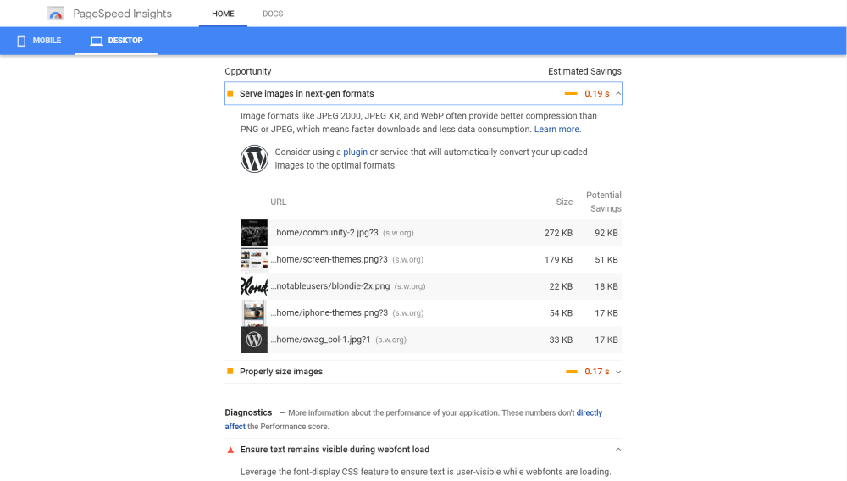Open the DOCS tab
The height and width of the screenshot is (481, 847).
tap(273, 14)
